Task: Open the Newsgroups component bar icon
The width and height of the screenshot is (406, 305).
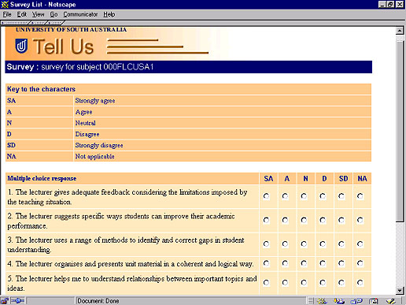Action: pos(356,301)
